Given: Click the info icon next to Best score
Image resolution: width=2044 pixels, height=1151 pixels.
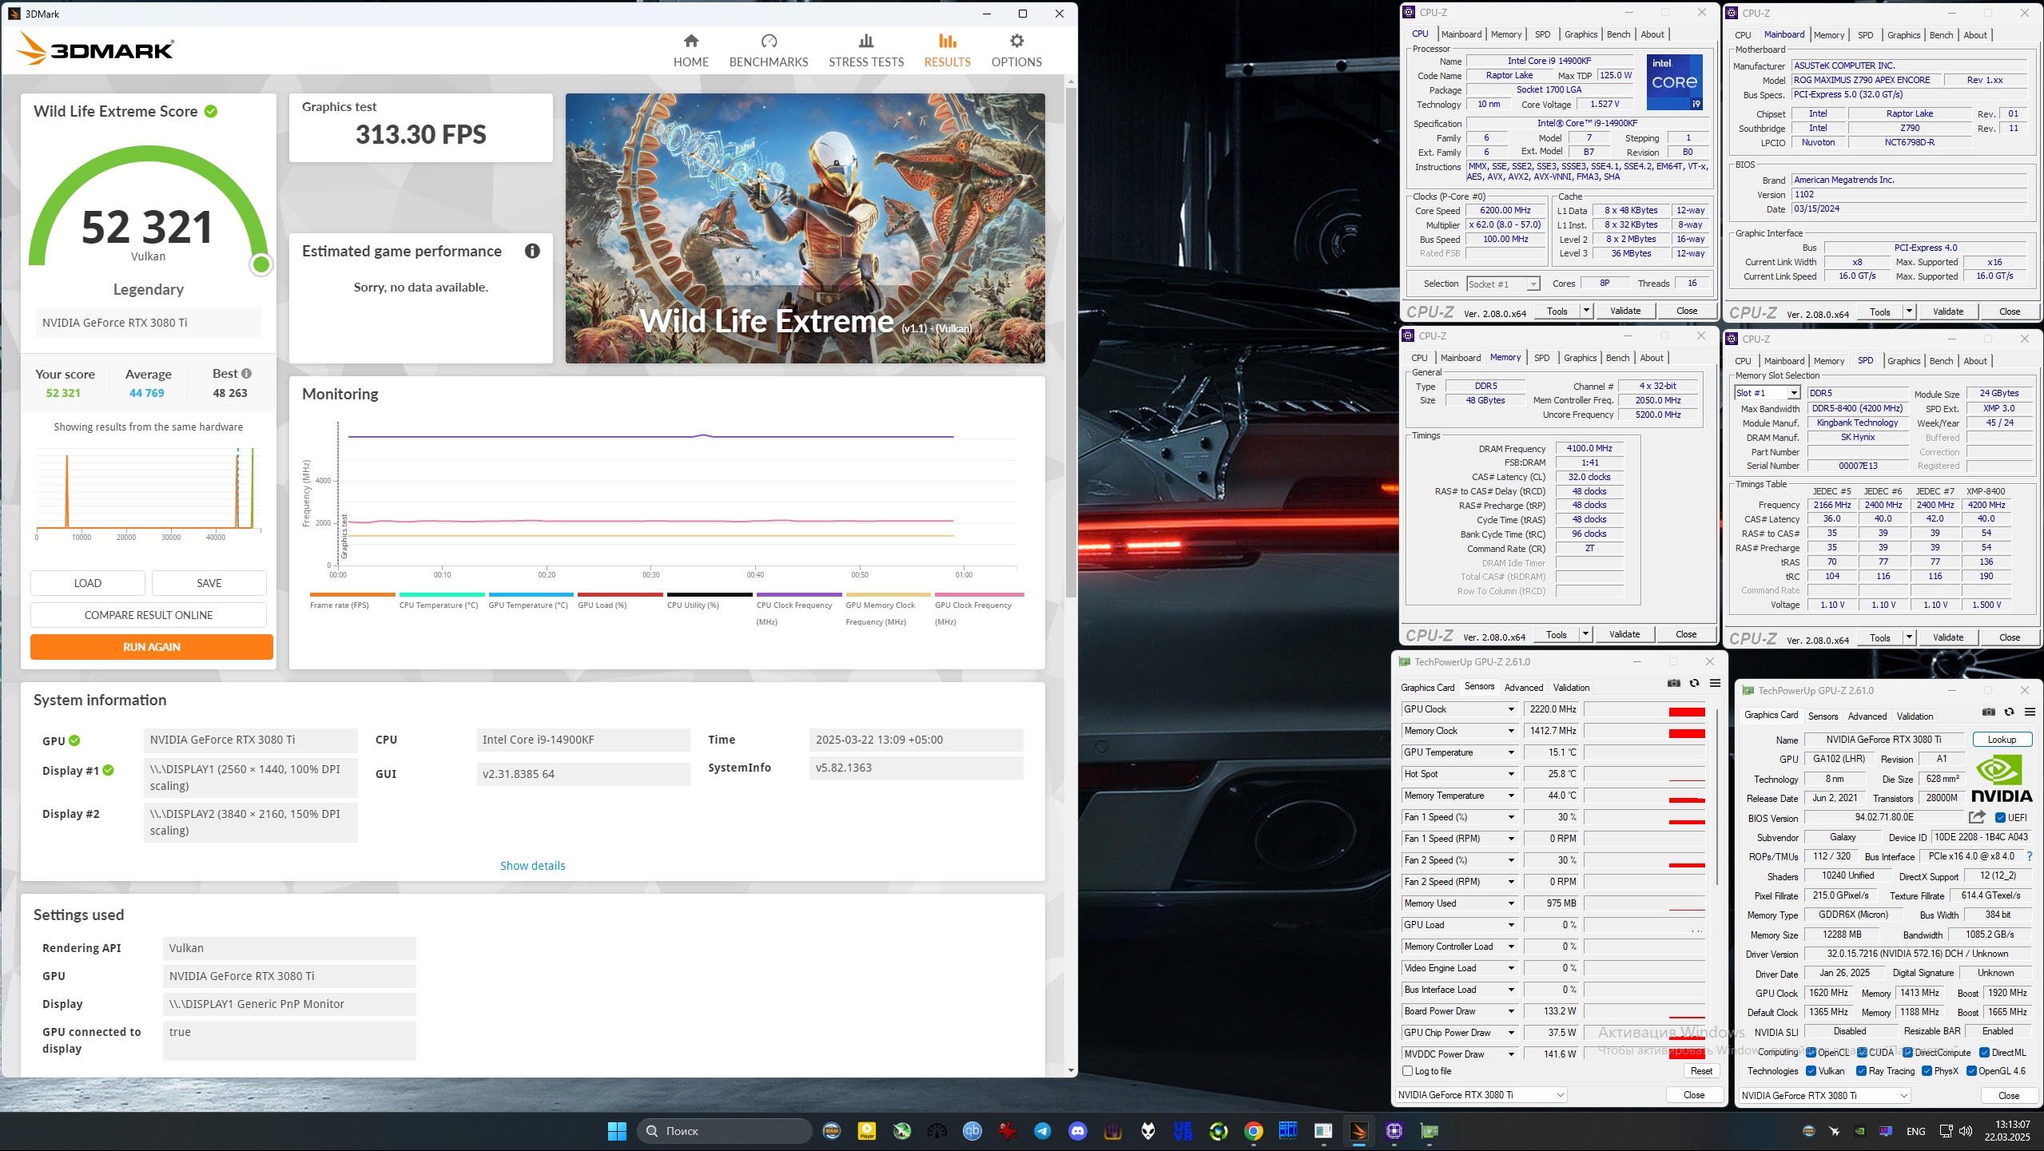Looking at the screenshot, I should (x=246, y=373).
